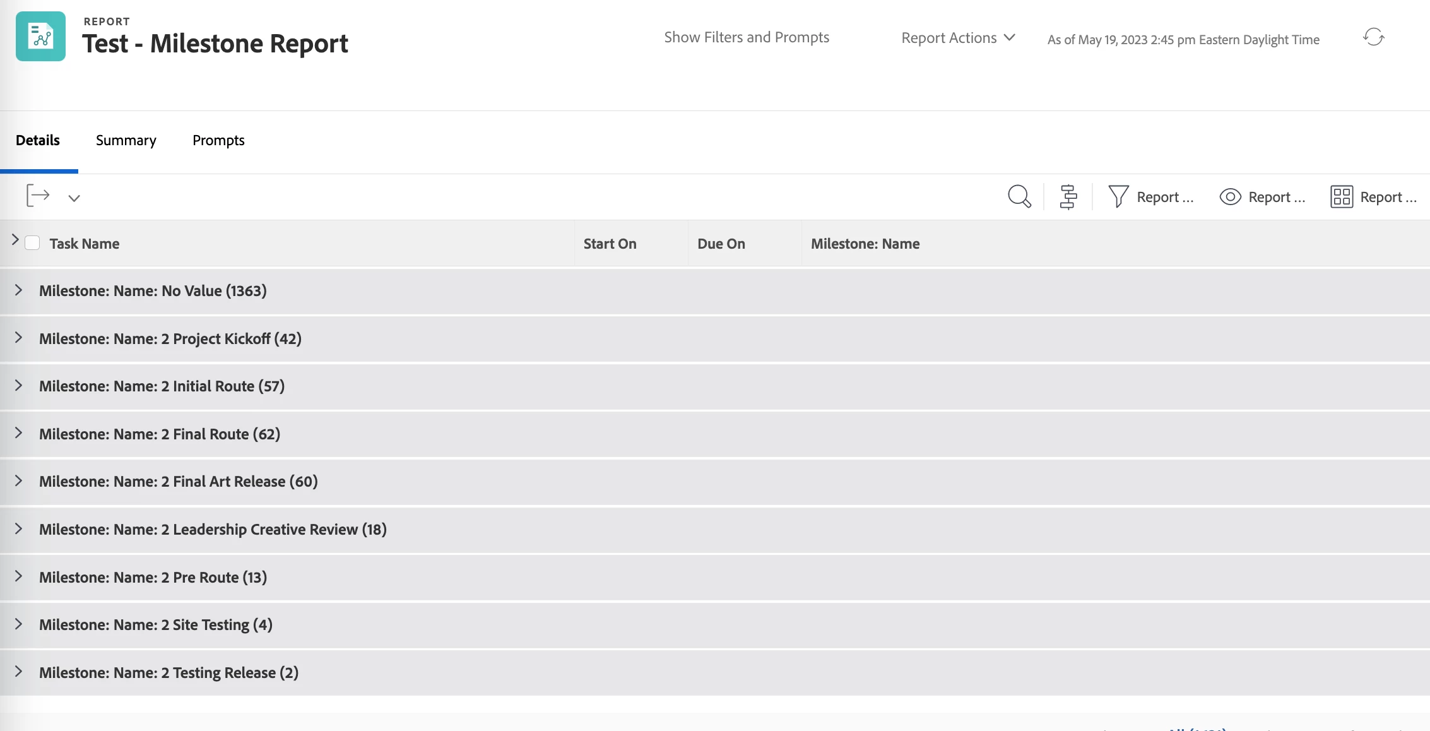The height and width of the screenshot is (731, 1430).
Task: Click Show Filters and Prompts
Action: (747, 37)
